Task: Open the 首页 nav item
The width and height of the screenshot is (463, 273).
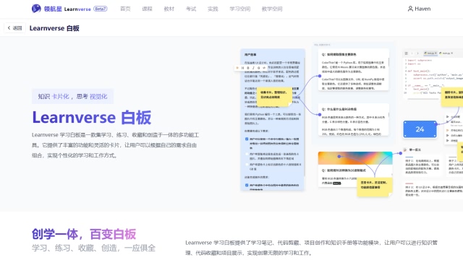Action: 125,9
